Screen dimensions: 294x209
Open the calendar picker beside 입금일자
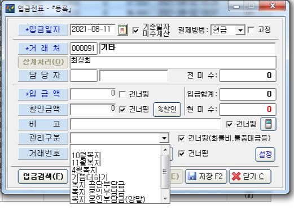122,30
